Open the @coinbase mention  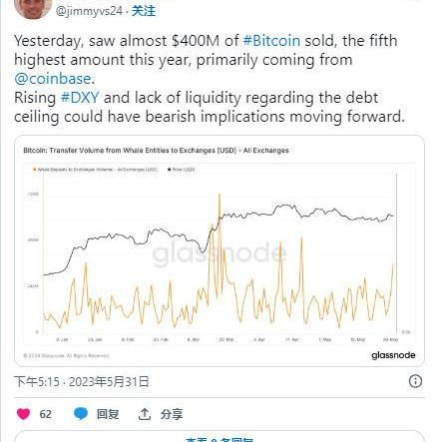[x=53, y=79]
